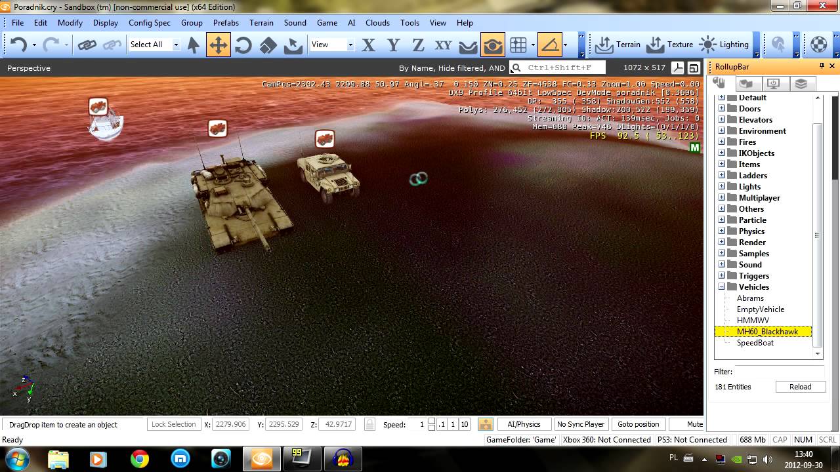Click the Goto position button
Viewport: 840px width, 472px height.
click(x=638, y=424)
